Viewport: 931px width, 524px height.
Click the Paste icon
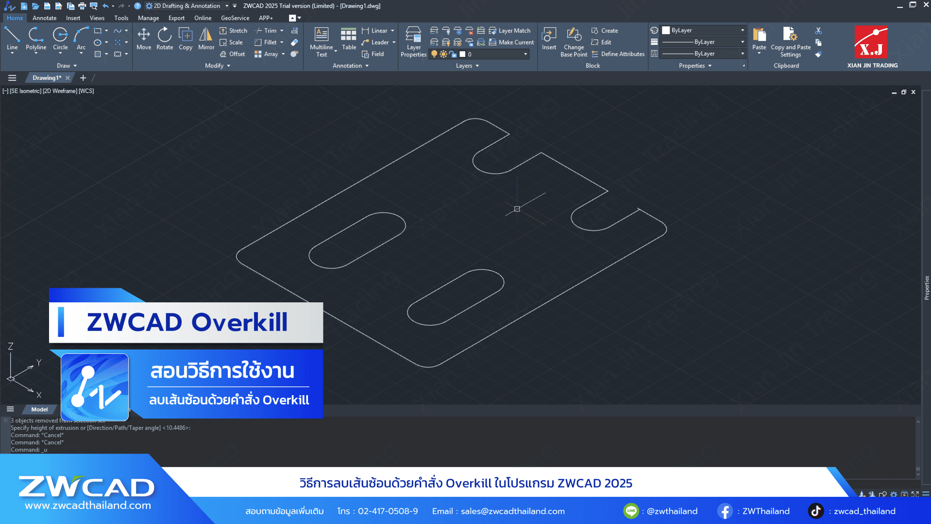(x=759, y=39)
